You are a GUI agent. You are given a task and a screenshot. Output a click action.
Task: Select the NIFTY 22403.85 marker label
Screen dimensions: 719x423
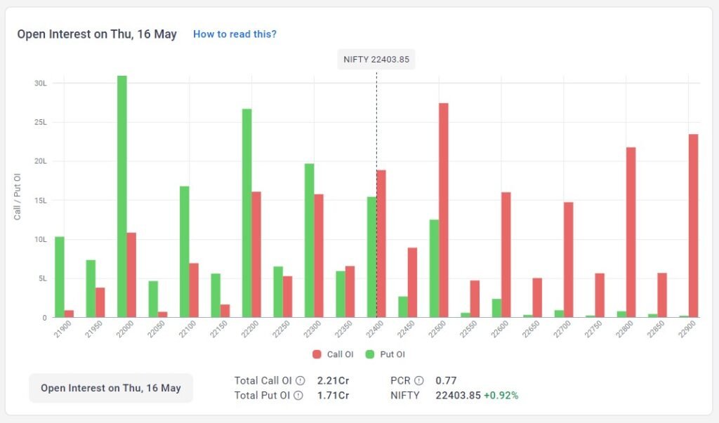(376, 59)
